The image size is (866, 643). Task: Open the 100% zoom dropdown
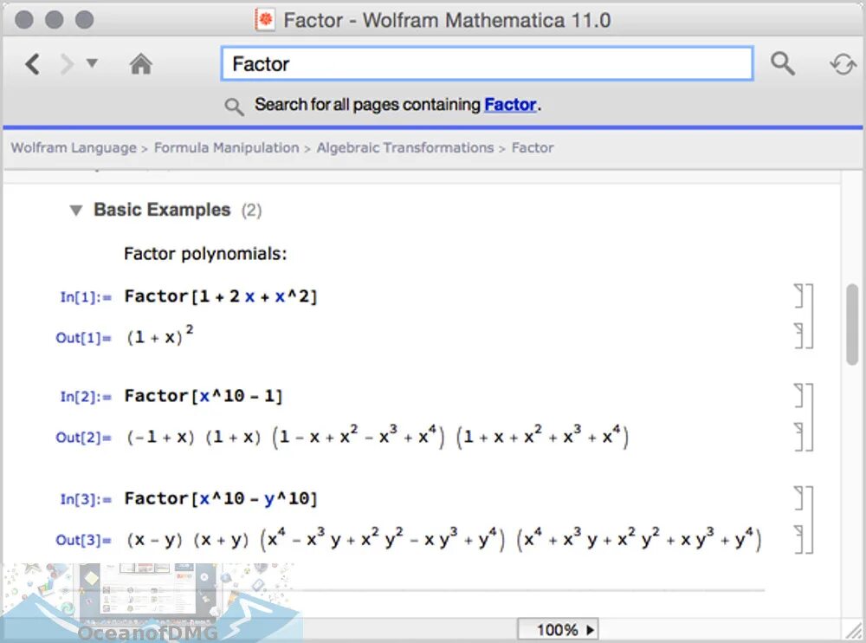point(558,630)
